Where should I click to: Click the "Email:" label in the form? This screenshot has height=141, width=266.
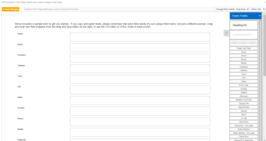tap(20, 44)
